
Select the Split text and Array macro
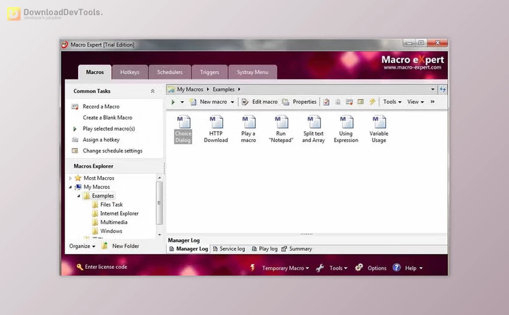[314, 129]
